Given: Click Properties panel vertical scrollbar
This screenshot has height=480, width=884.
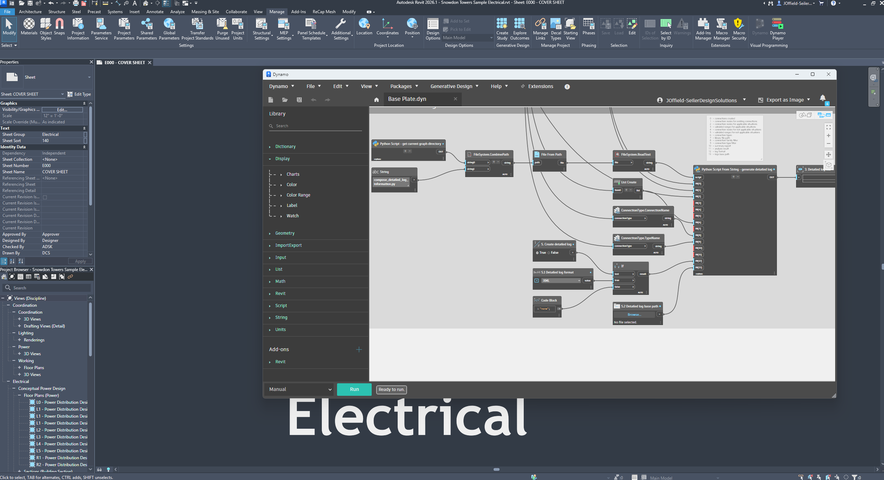Looking at the screenshot, I should (x=90, y=156).
